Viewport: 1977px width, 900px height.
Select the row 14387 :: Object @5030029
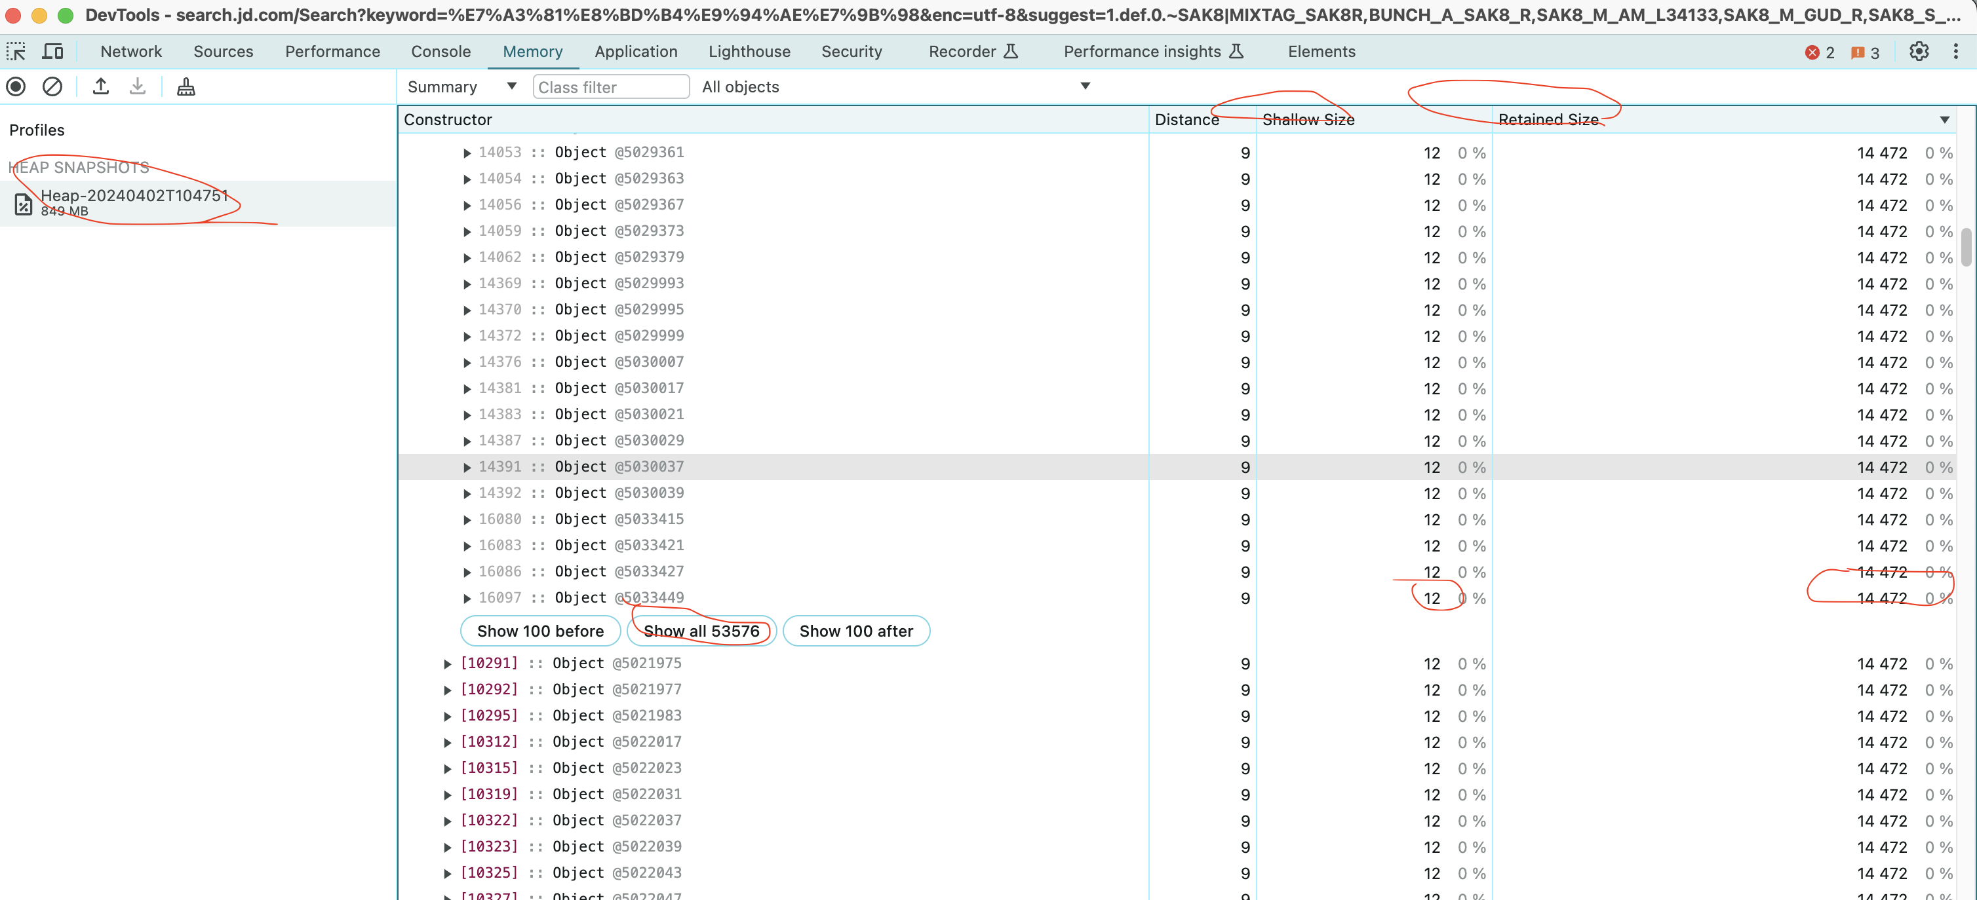point(1177,441)
